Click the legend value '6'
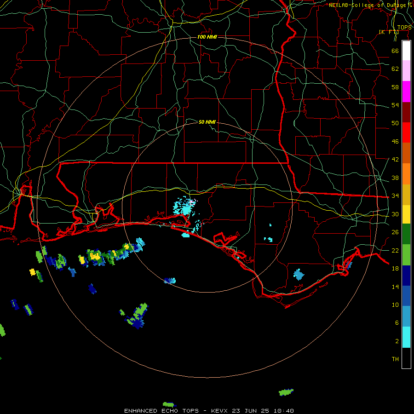The height and width of the screenshot is (414, 414). click(397, 323)
